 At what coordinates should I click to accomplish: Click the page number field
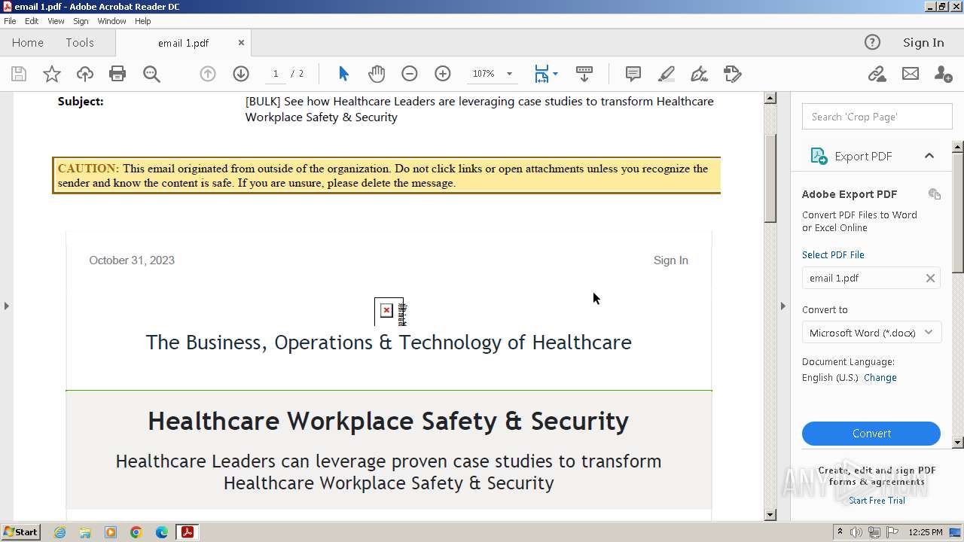pos(276,74)
